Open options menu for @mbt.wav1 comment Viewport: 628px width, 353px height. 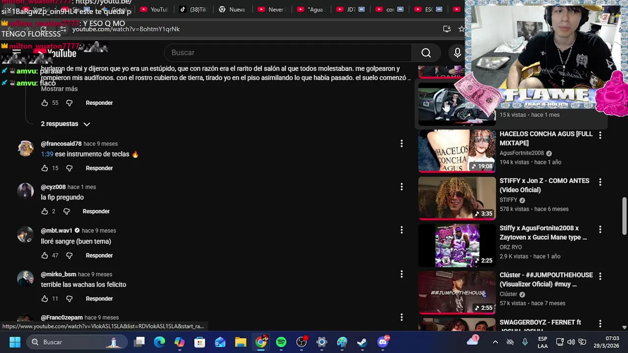click(401, 229)
